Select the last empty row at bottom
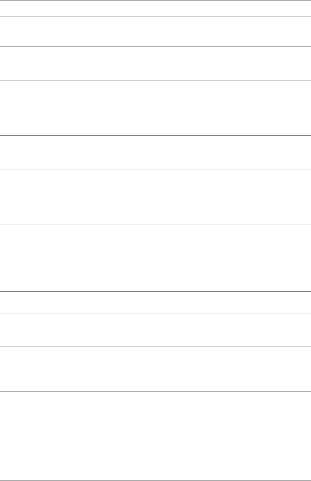Screen dimensions: 311x481 coord(155,458)
